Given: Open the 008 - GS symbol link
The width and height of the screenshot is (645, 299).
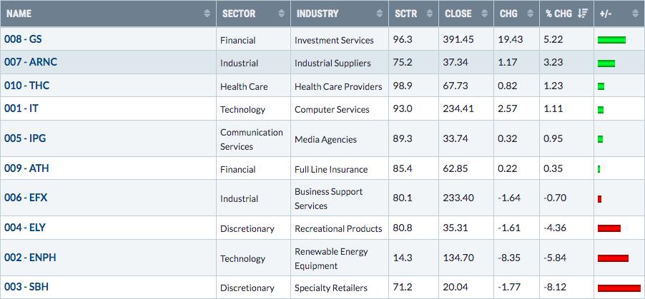Looking at the screenshot, I should tap(23, 39).
